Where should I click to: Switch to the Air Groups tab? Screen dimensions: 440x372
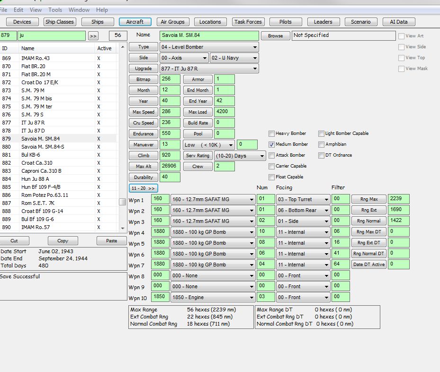pyautogui.click(x=172, y=22)
